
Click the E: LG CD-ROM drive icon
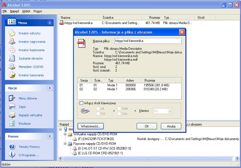(x=75, y=153)
